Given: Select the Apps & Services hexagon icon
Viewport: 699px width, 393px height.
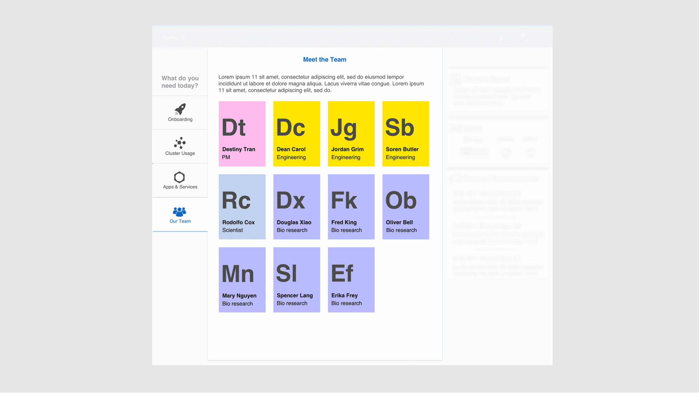Looking at the screenshot, I should [180, 177].
